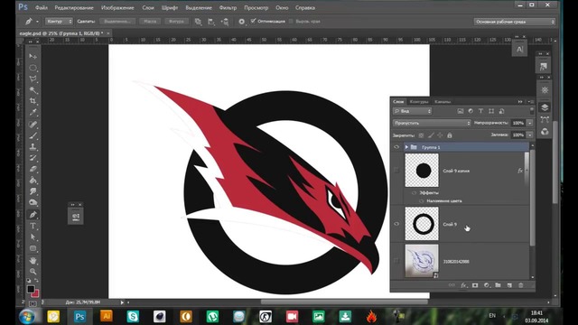Filter layers by shape type icon
Screen dimensions: 578x325
click(491, 111)
